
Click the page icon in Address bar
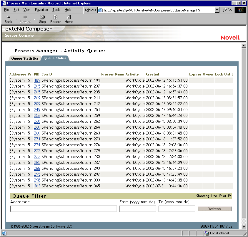(x=100, y=10)
